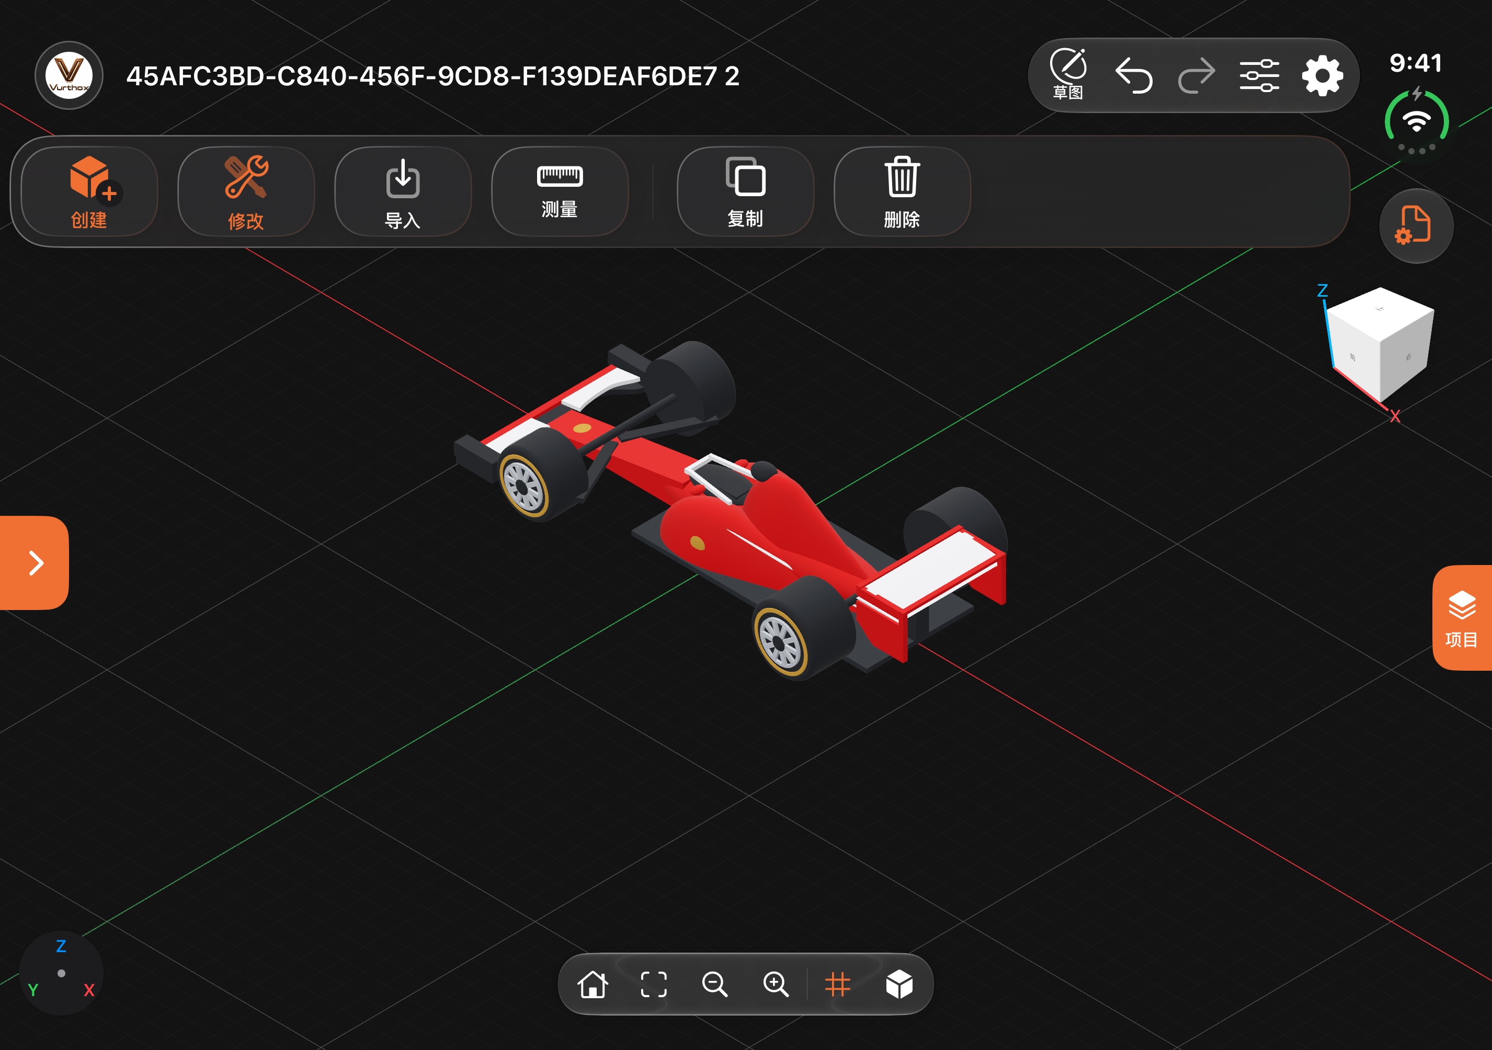Viewport: 1492px width, 1050px height.
Task: Click the 导入 (Import) button
Action: click(403, 192)
